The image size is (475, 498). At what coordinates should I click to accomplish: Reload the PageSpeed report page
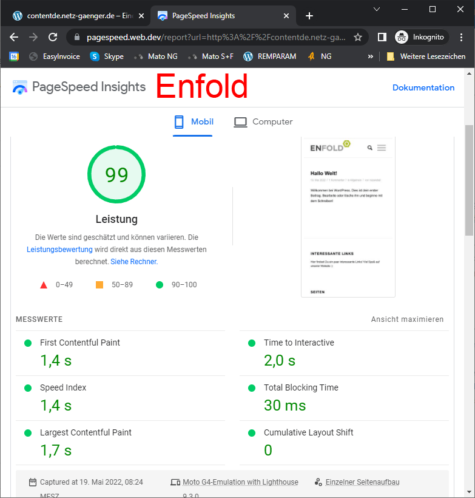(x=53, y=37)
